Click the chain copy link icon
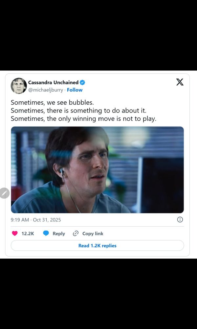The width and height of the screenshot is (197, 329). click(76, 233)
